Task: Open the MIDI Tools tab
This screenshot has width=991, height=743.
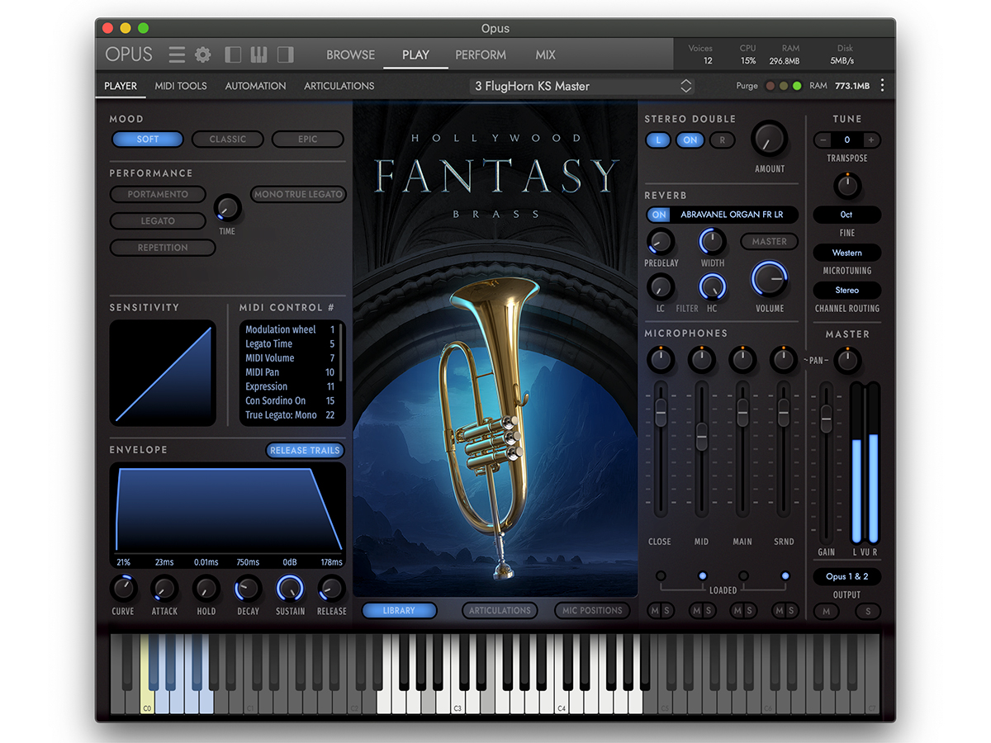Action: 181,86
